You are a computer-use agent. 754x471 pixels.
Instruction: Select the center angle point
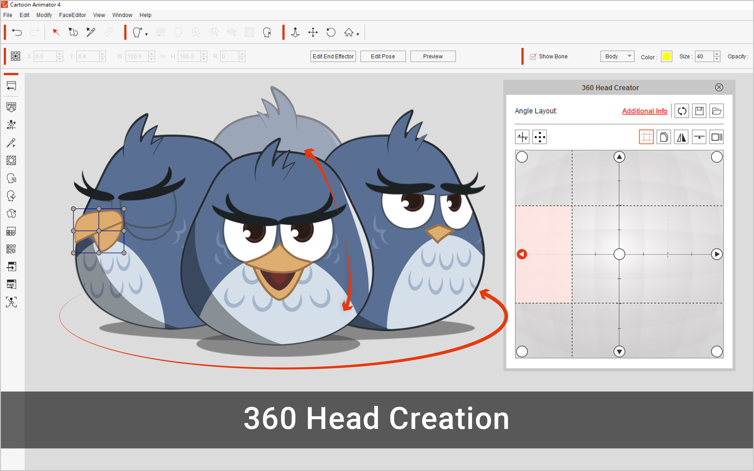619,254
